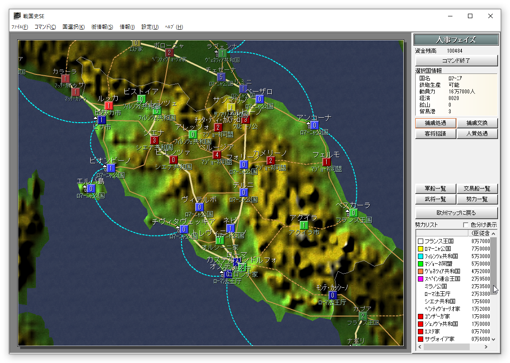Open the 武将一覧 list button
Image resolution: width=510 pixels, height=363 pixels.
pyautogui.click(x=435, y=200)
